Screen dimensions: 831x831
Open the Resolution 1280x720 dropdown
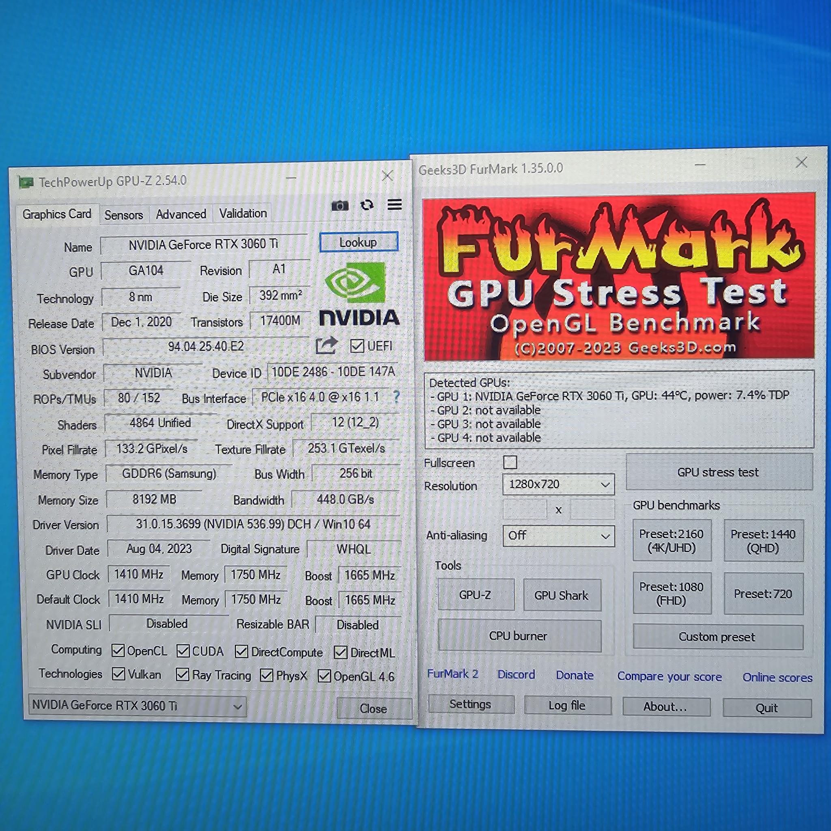(x=558, y=485)
